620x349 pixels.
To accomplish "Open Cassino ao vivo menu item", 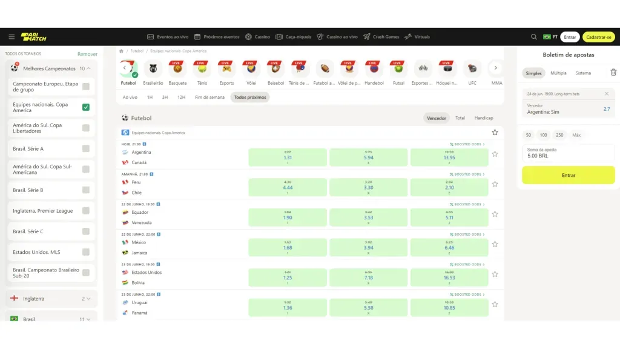I will coord(337,37).
